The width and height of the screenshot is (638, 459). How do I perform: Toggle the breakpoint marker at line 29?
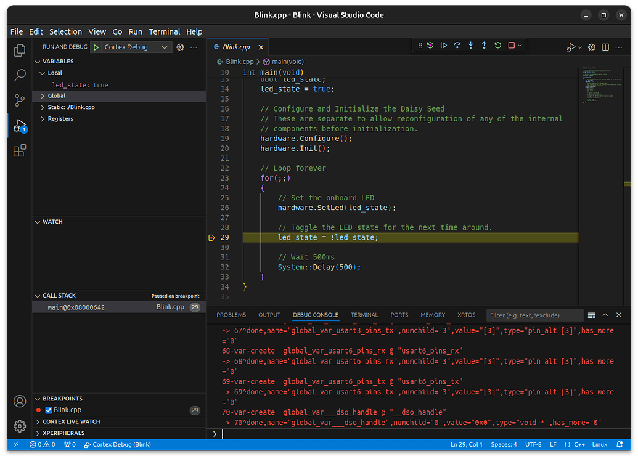tap(211, 237)
